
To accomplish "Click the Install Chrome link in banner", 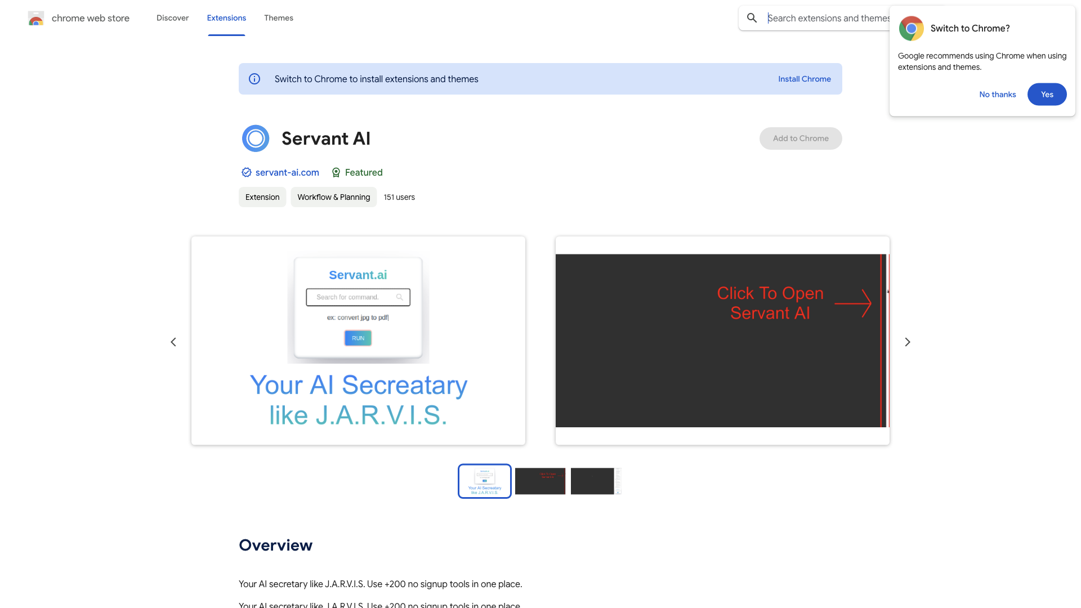I will click(804, 79).
